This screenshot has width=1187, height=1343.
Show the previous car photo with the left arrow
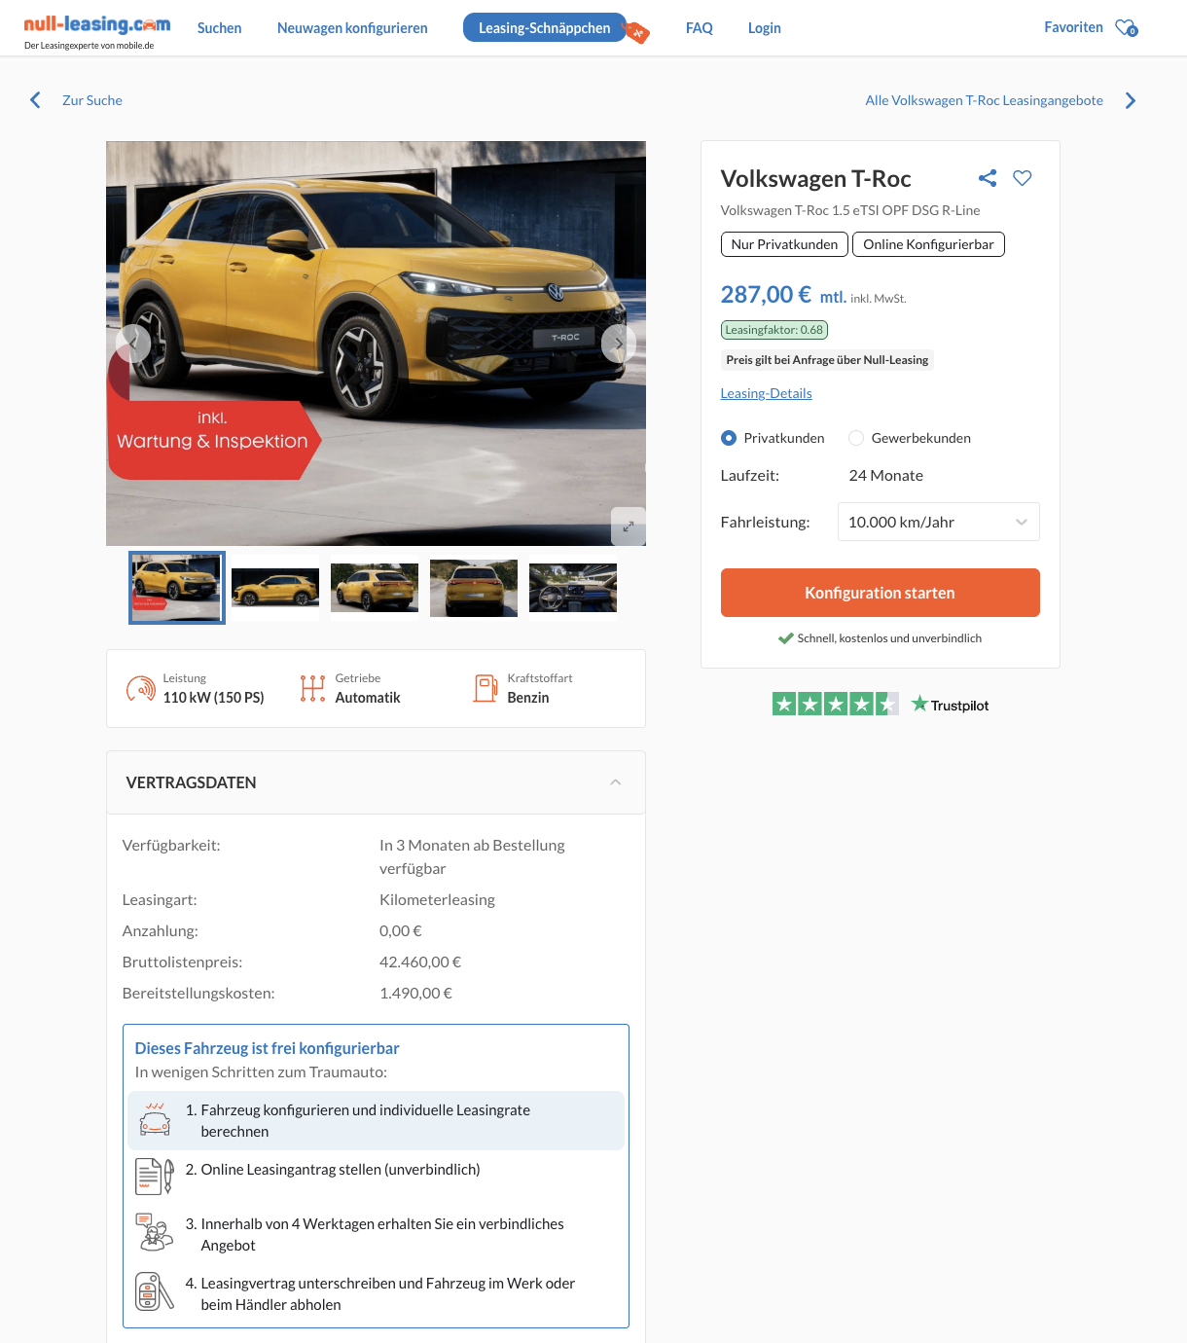coord(133,344)
